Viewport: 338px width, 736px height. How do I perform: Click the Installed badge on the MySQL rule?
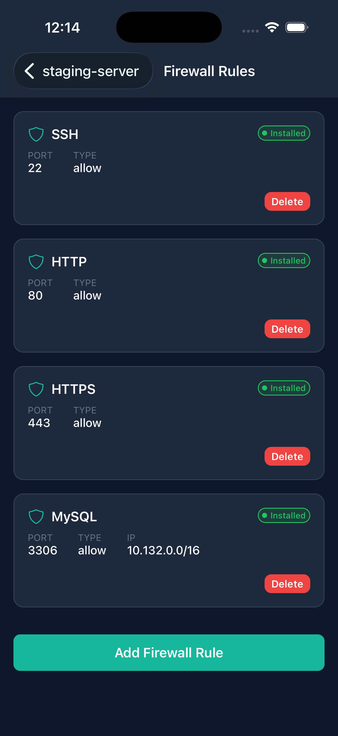[284, 515]
